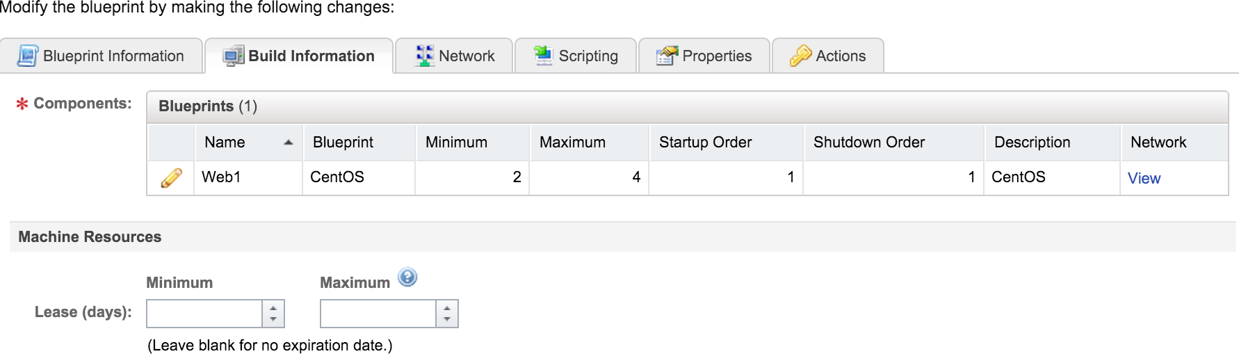Click the pencil edit icon for Web1
The height and width of the screenshot is (363, 1239).
171,178
